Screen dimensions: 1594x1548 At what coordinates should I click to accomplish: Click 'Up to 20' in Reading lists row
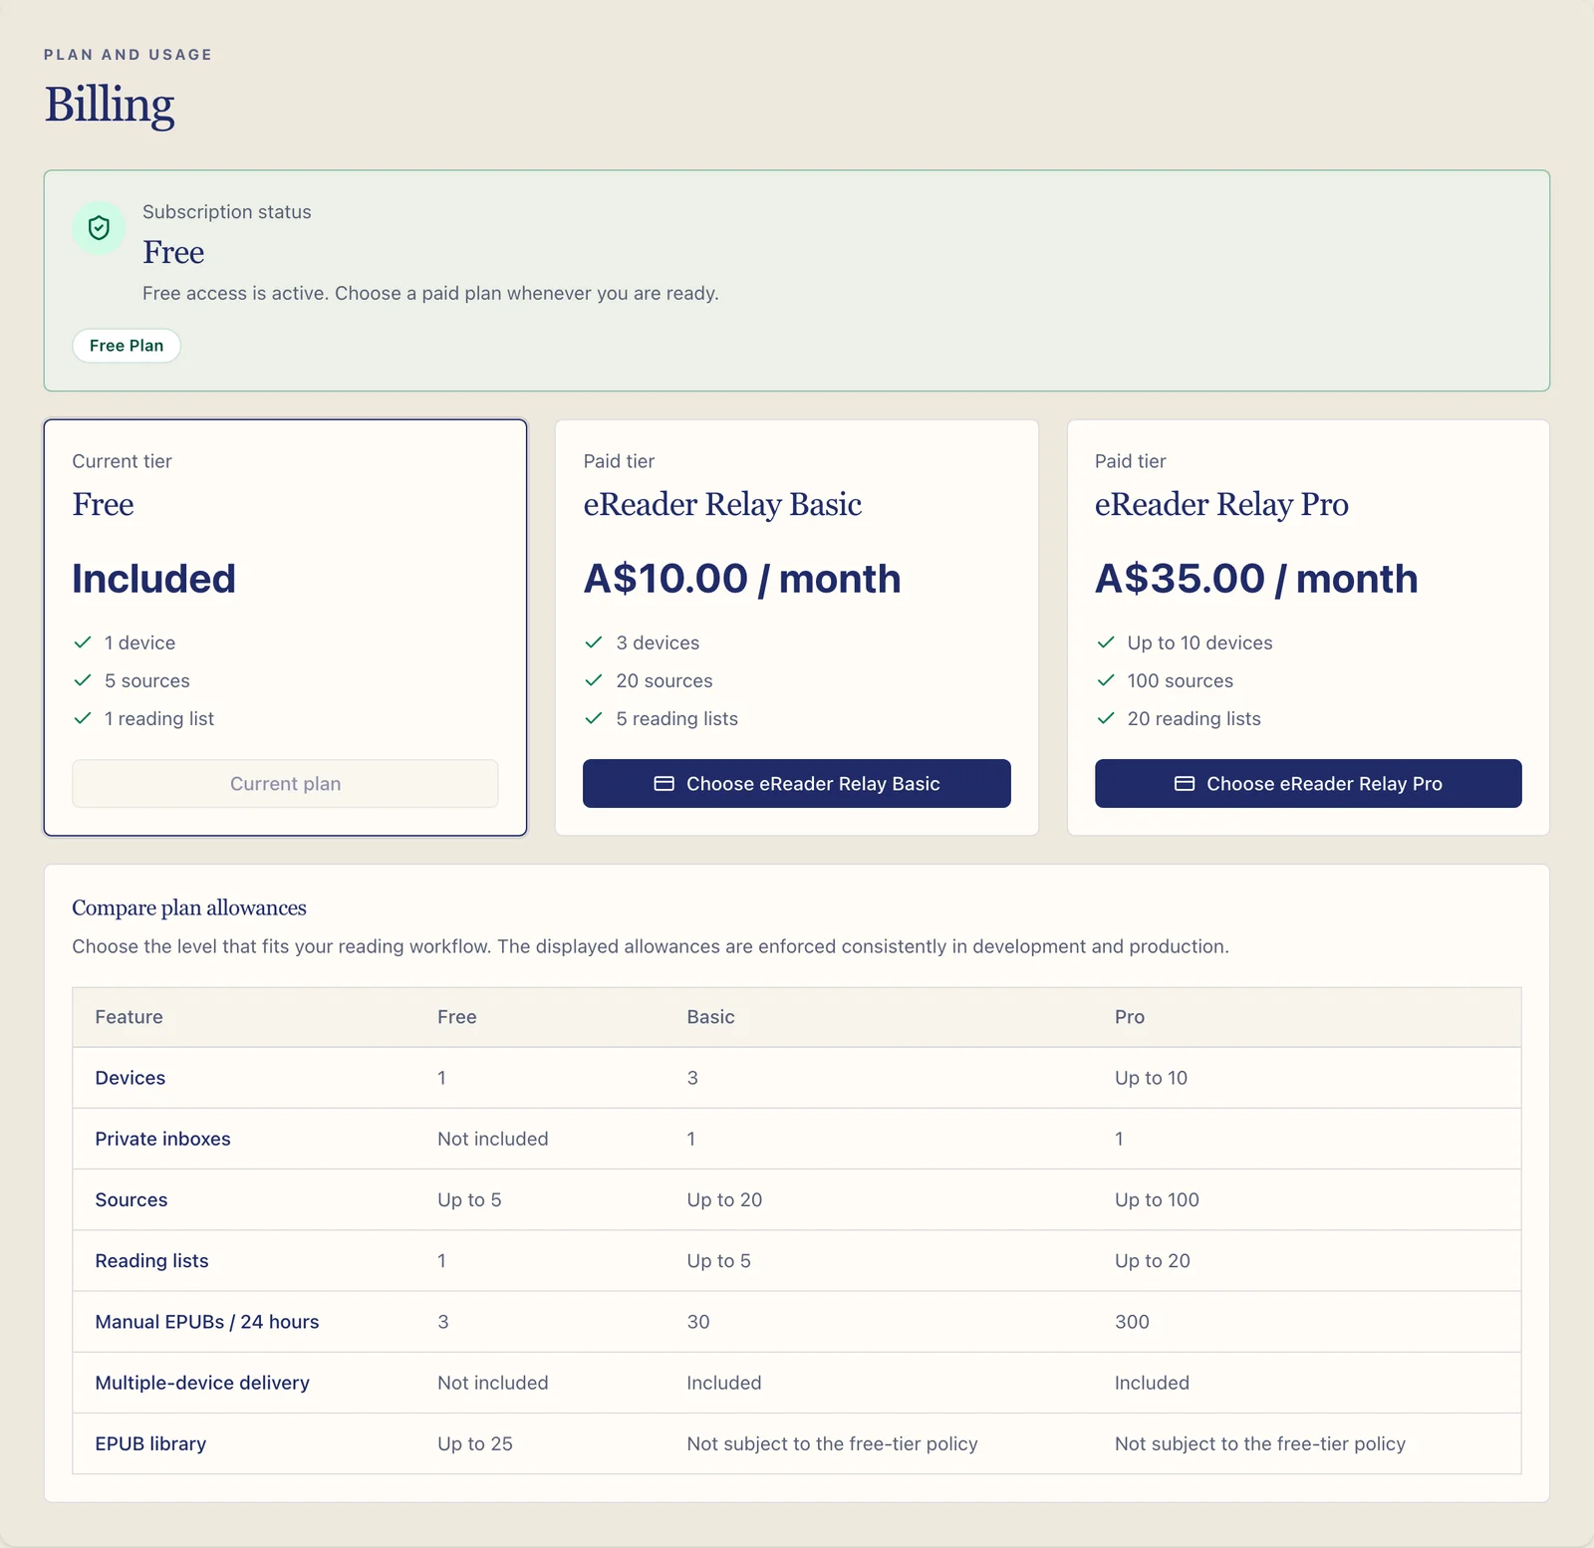point(1153,1261)
